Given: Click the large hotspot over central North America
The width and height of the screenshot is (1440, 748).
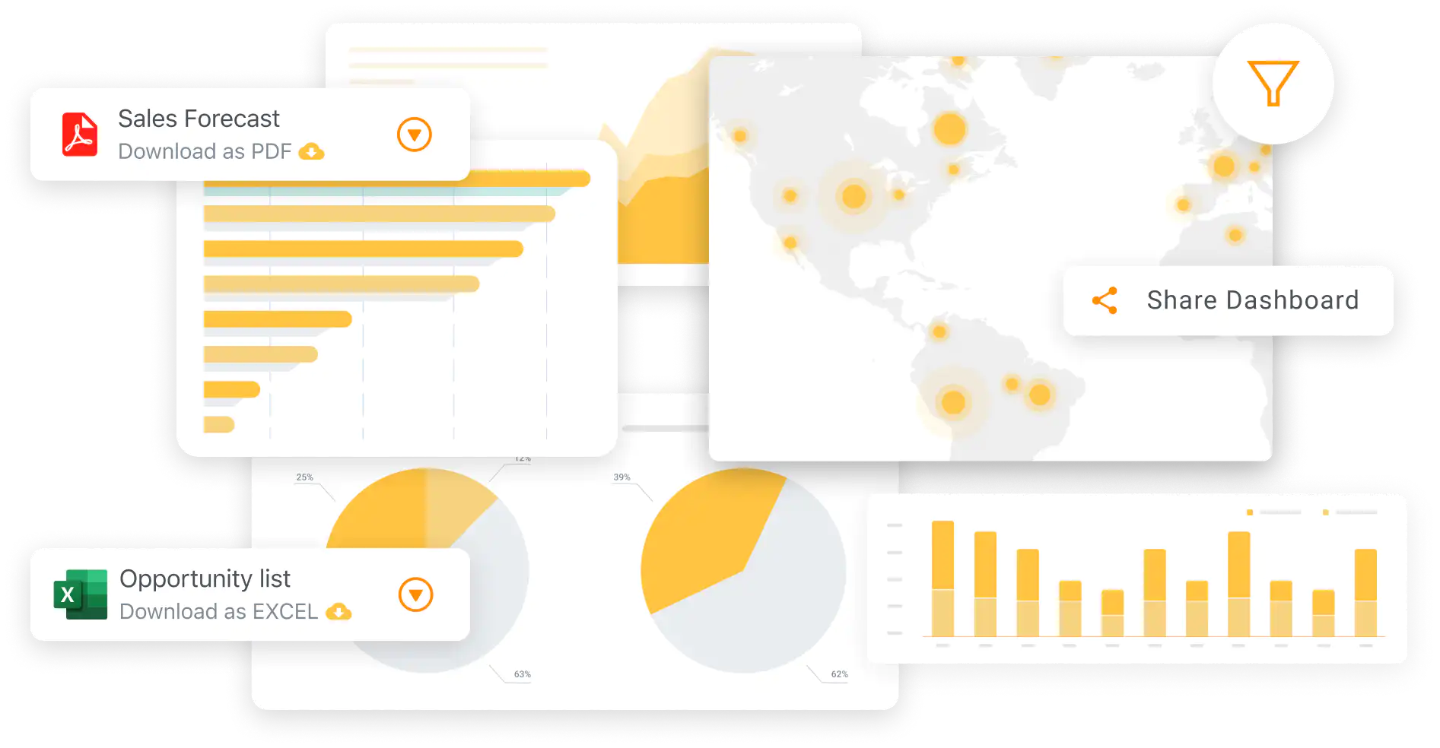Looking at the screenshot, I should 854,196.
